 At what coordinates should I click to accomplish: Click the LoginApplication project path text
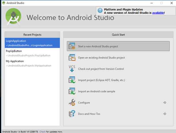(29, 45)
